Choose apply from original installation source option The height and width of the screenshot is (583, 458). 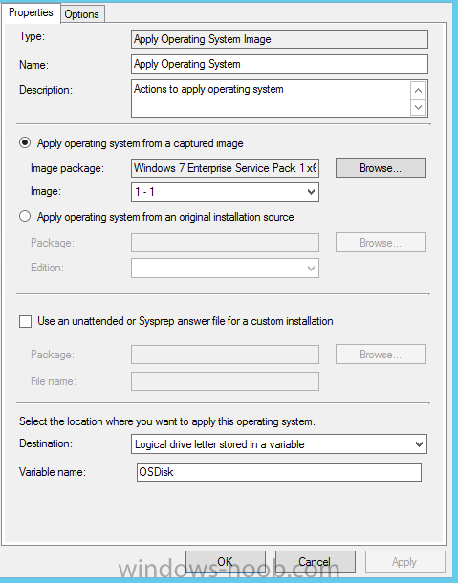pos(25,216)
